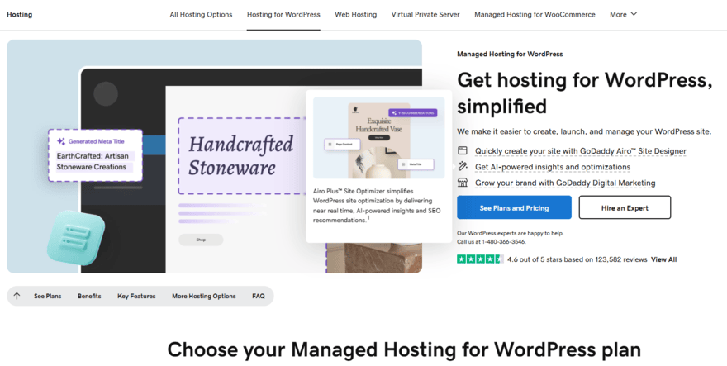Image resolution: width=727 pixels, height=366 pixels.
Task: Click the Shop button in mockup
Action: (x=201, y=240)
